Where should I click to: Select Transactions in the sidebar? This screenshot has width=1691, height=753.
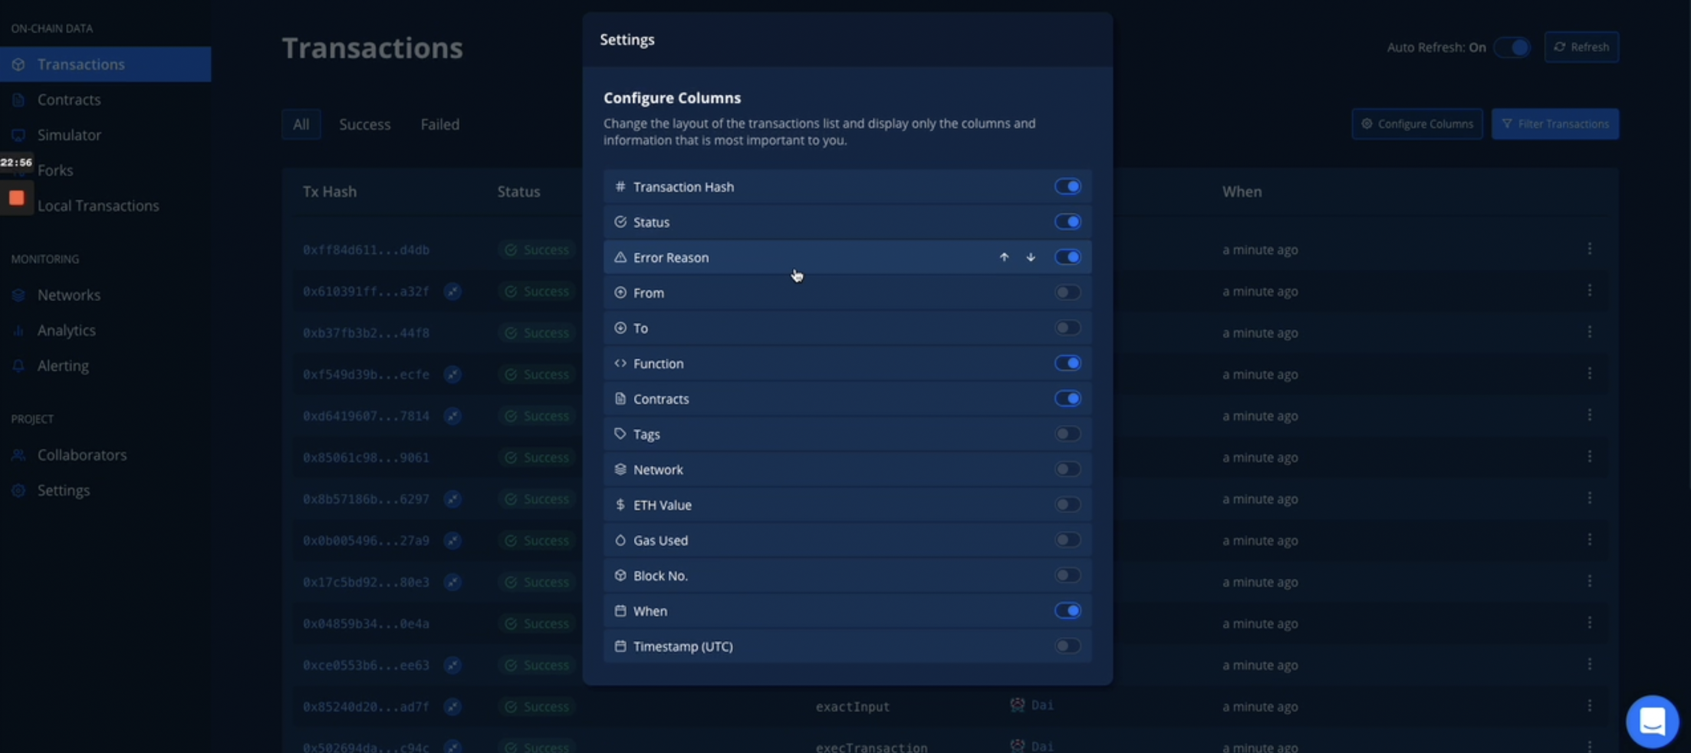point(80,64)
